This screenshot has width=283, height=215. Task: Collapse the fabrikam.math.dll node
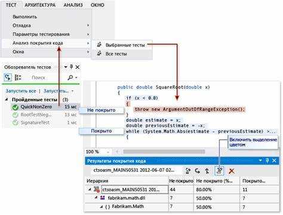click(x=96, y=198)
